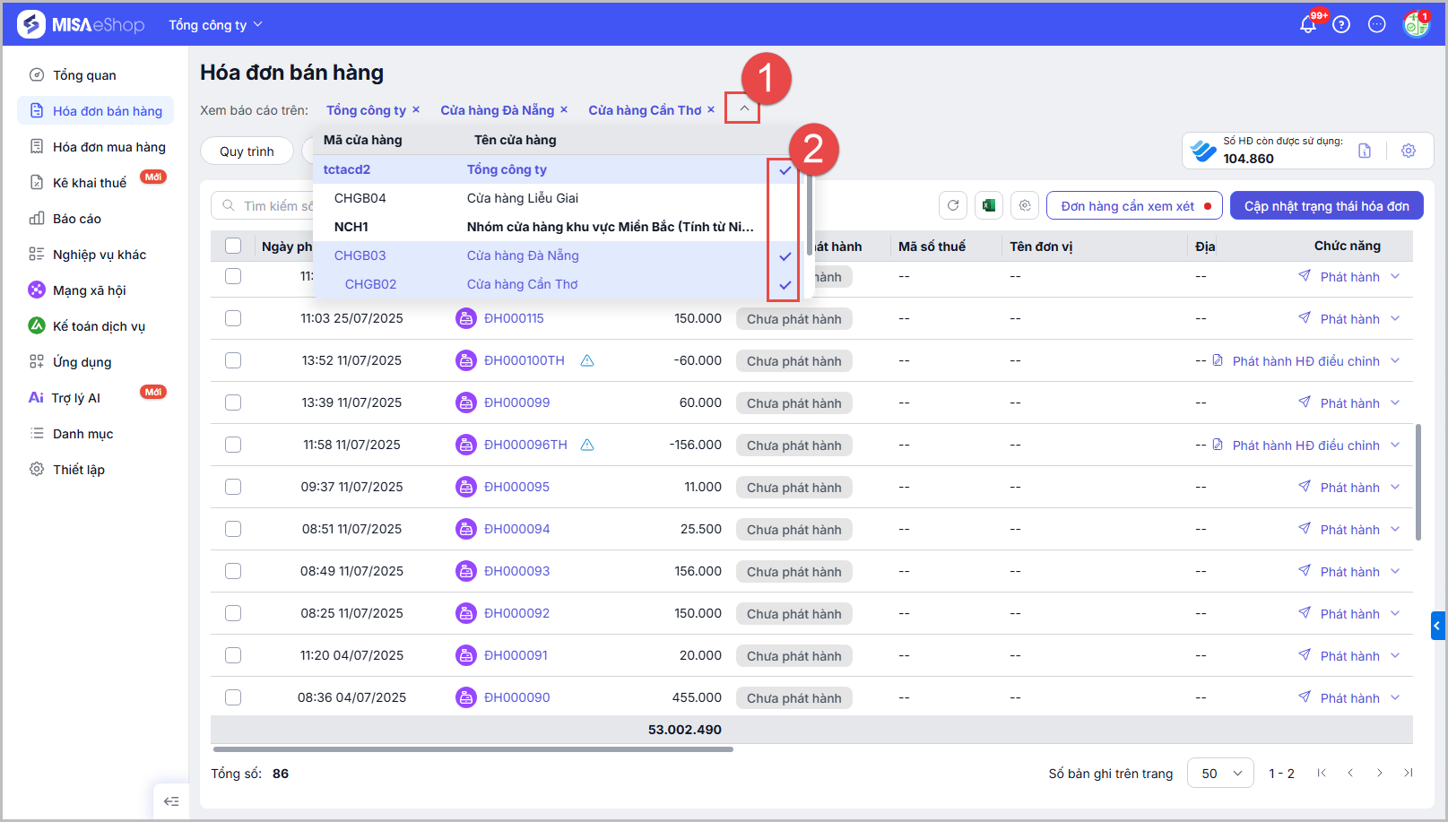Open the help question mark icon
This screenshot has width=1448, height=822.
(x=1341, y=25)
